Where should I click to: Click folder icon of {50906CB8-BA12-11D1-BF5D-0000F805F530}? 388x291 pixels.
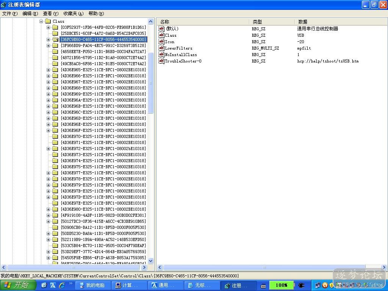tap(55, 227)
